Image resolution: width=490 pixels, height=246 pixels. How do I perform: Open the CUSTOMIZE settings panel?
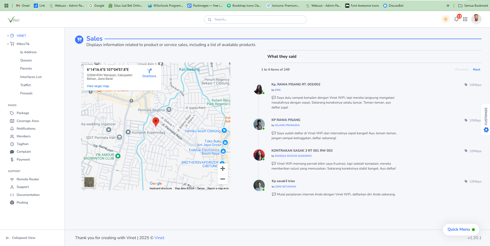[486, 119]
